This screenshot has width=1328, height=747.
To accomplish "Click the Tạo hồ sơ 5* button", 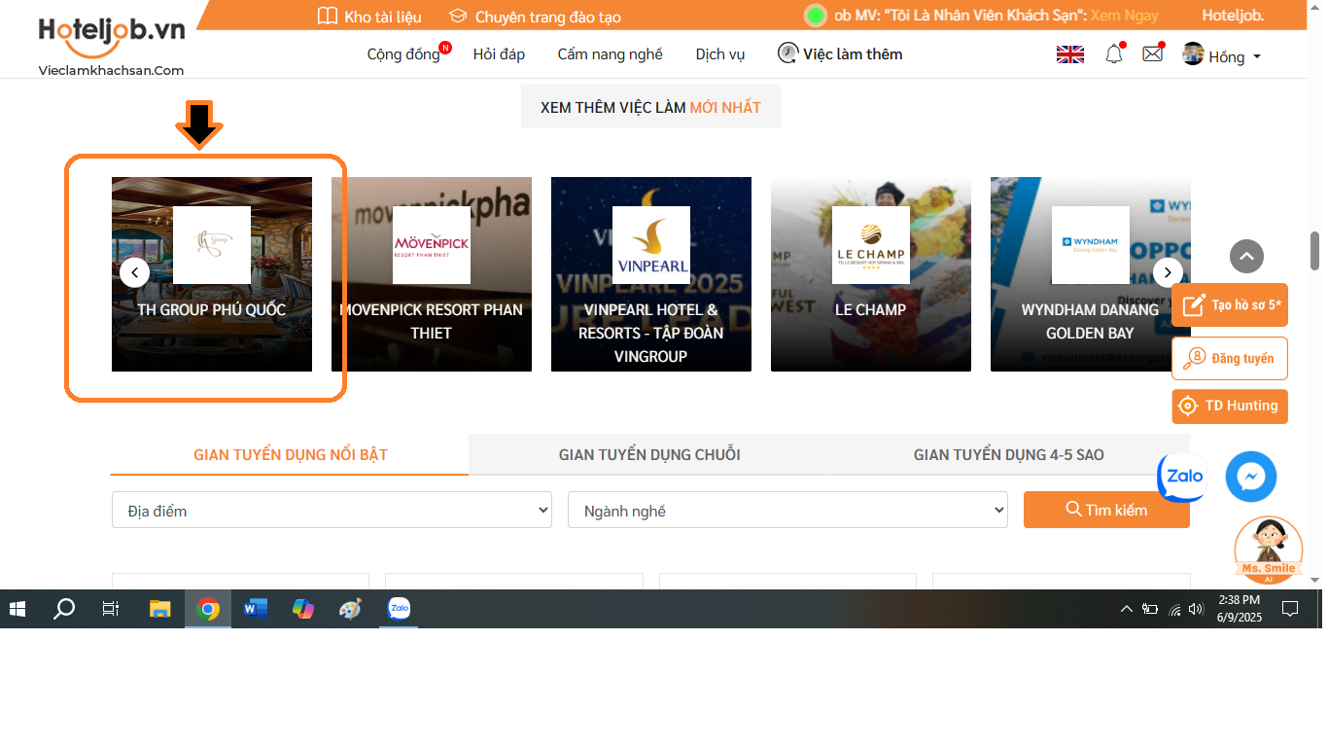I will click(x=1230, y=305).
